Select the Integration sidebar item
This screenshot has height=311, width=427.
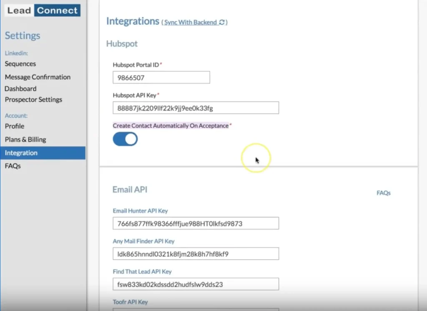coord(43,153)
